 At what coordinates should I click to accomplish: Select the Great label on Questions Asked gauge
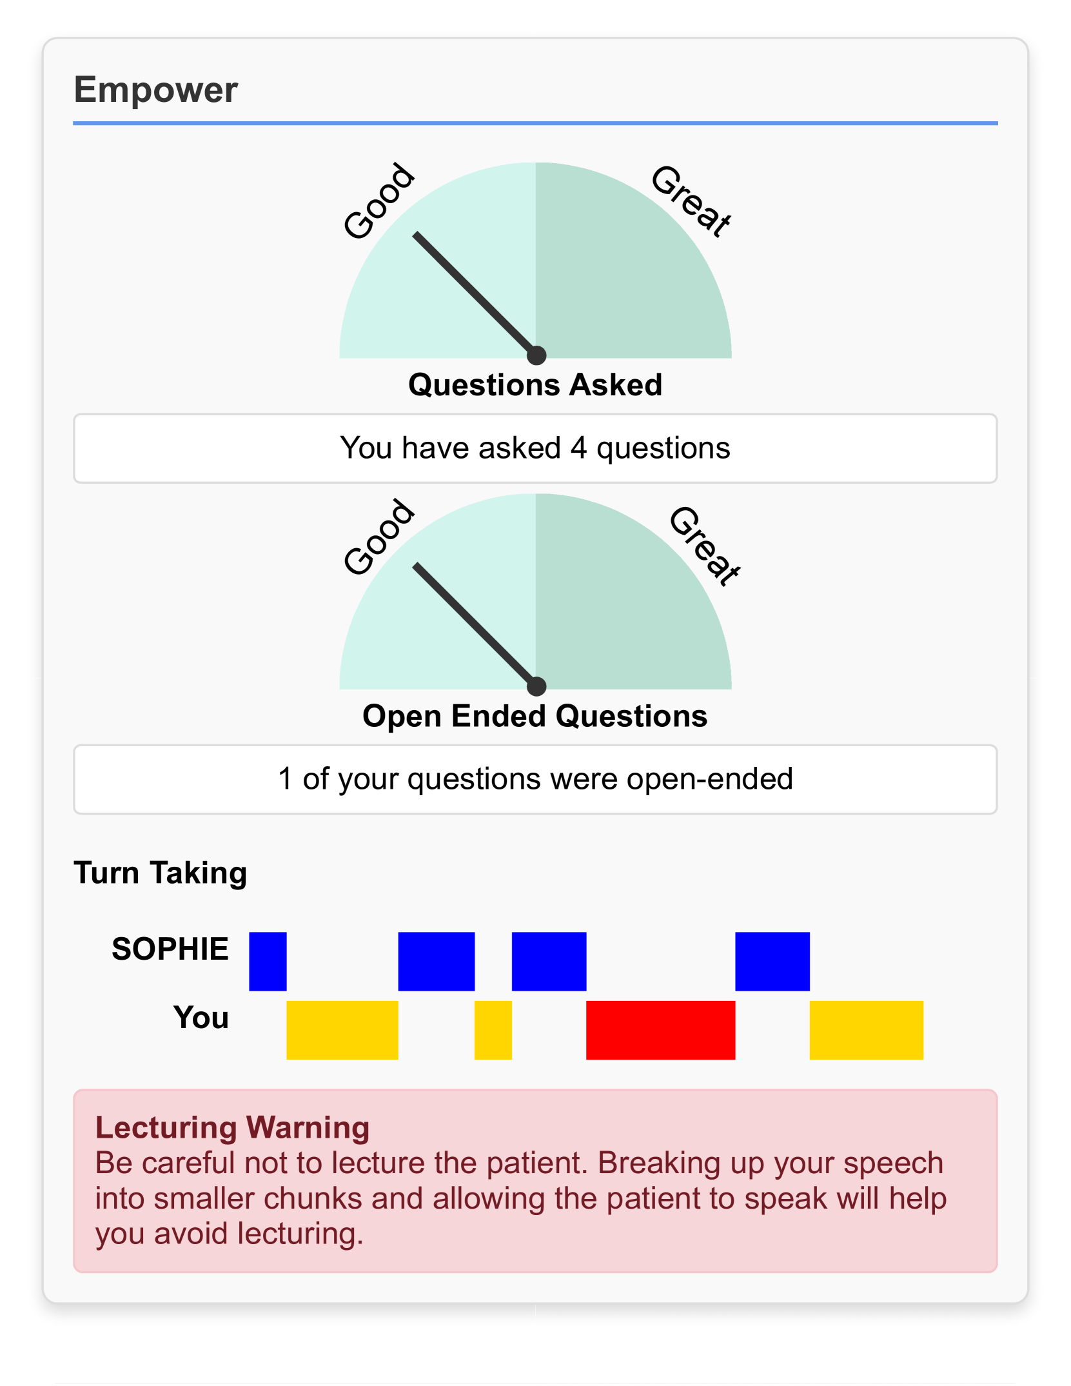[x=691, y=201]
